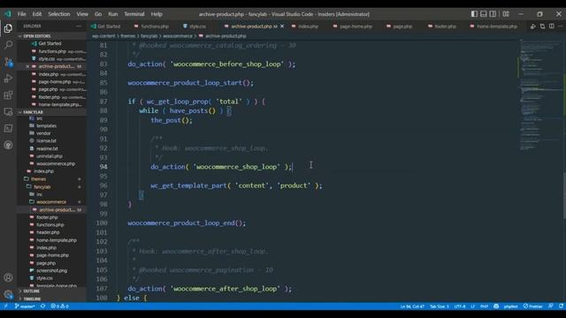Click the Synchronize Changes status icon
Viewport: 566px width, 318px height.
pyautogui.click(x=43, y=307)
